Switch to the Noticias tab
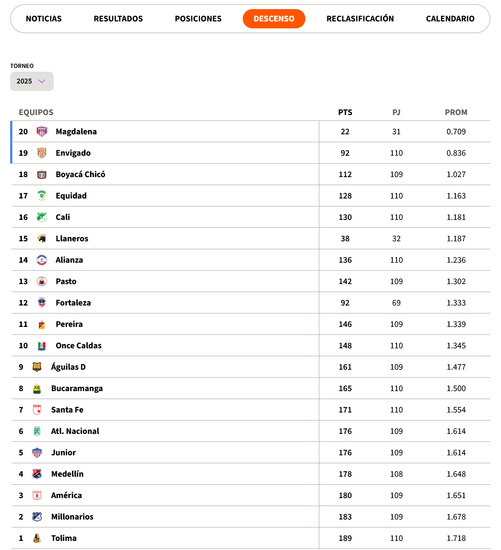 [x=43, y=19]
